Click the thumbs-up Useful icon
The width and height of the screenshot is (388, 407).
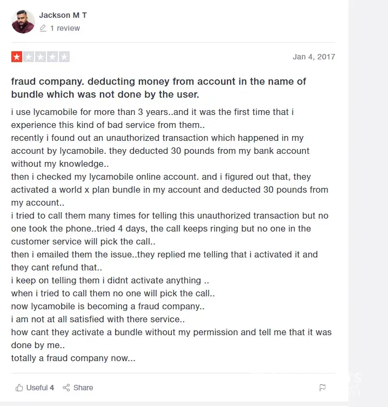pos(19,388)
